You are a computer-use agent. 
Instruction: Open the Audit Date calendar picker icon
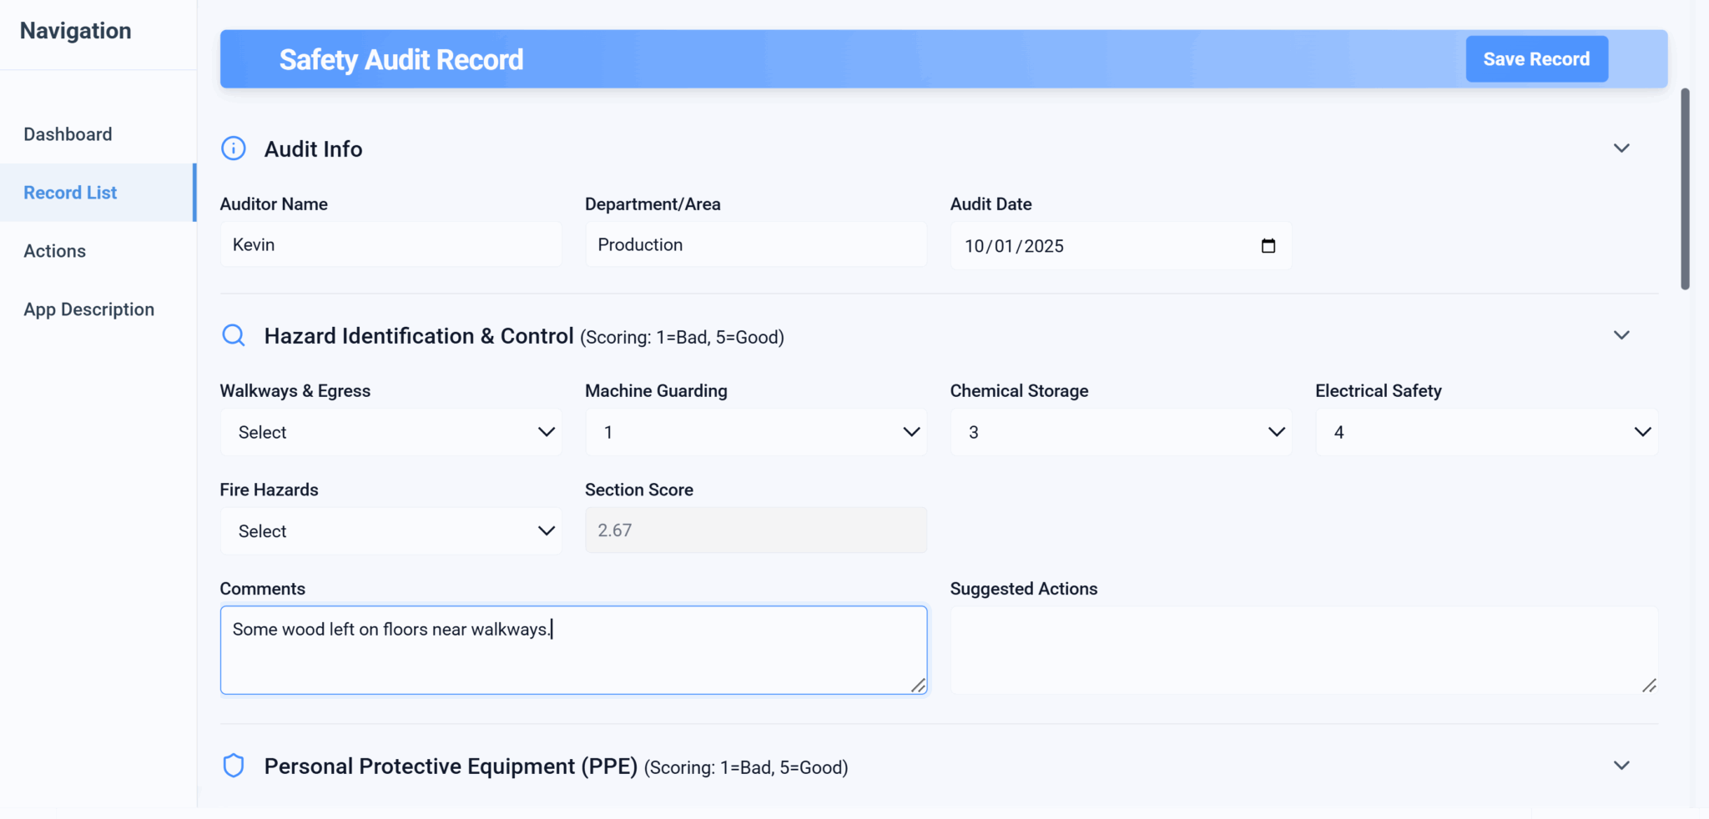pos(1268,245)
